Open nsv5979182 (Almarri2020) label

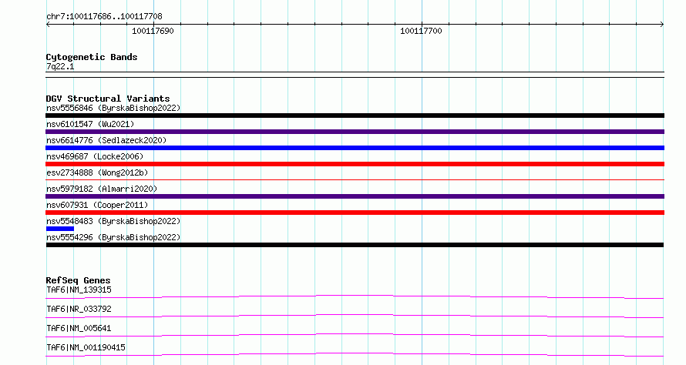(102, 189)
